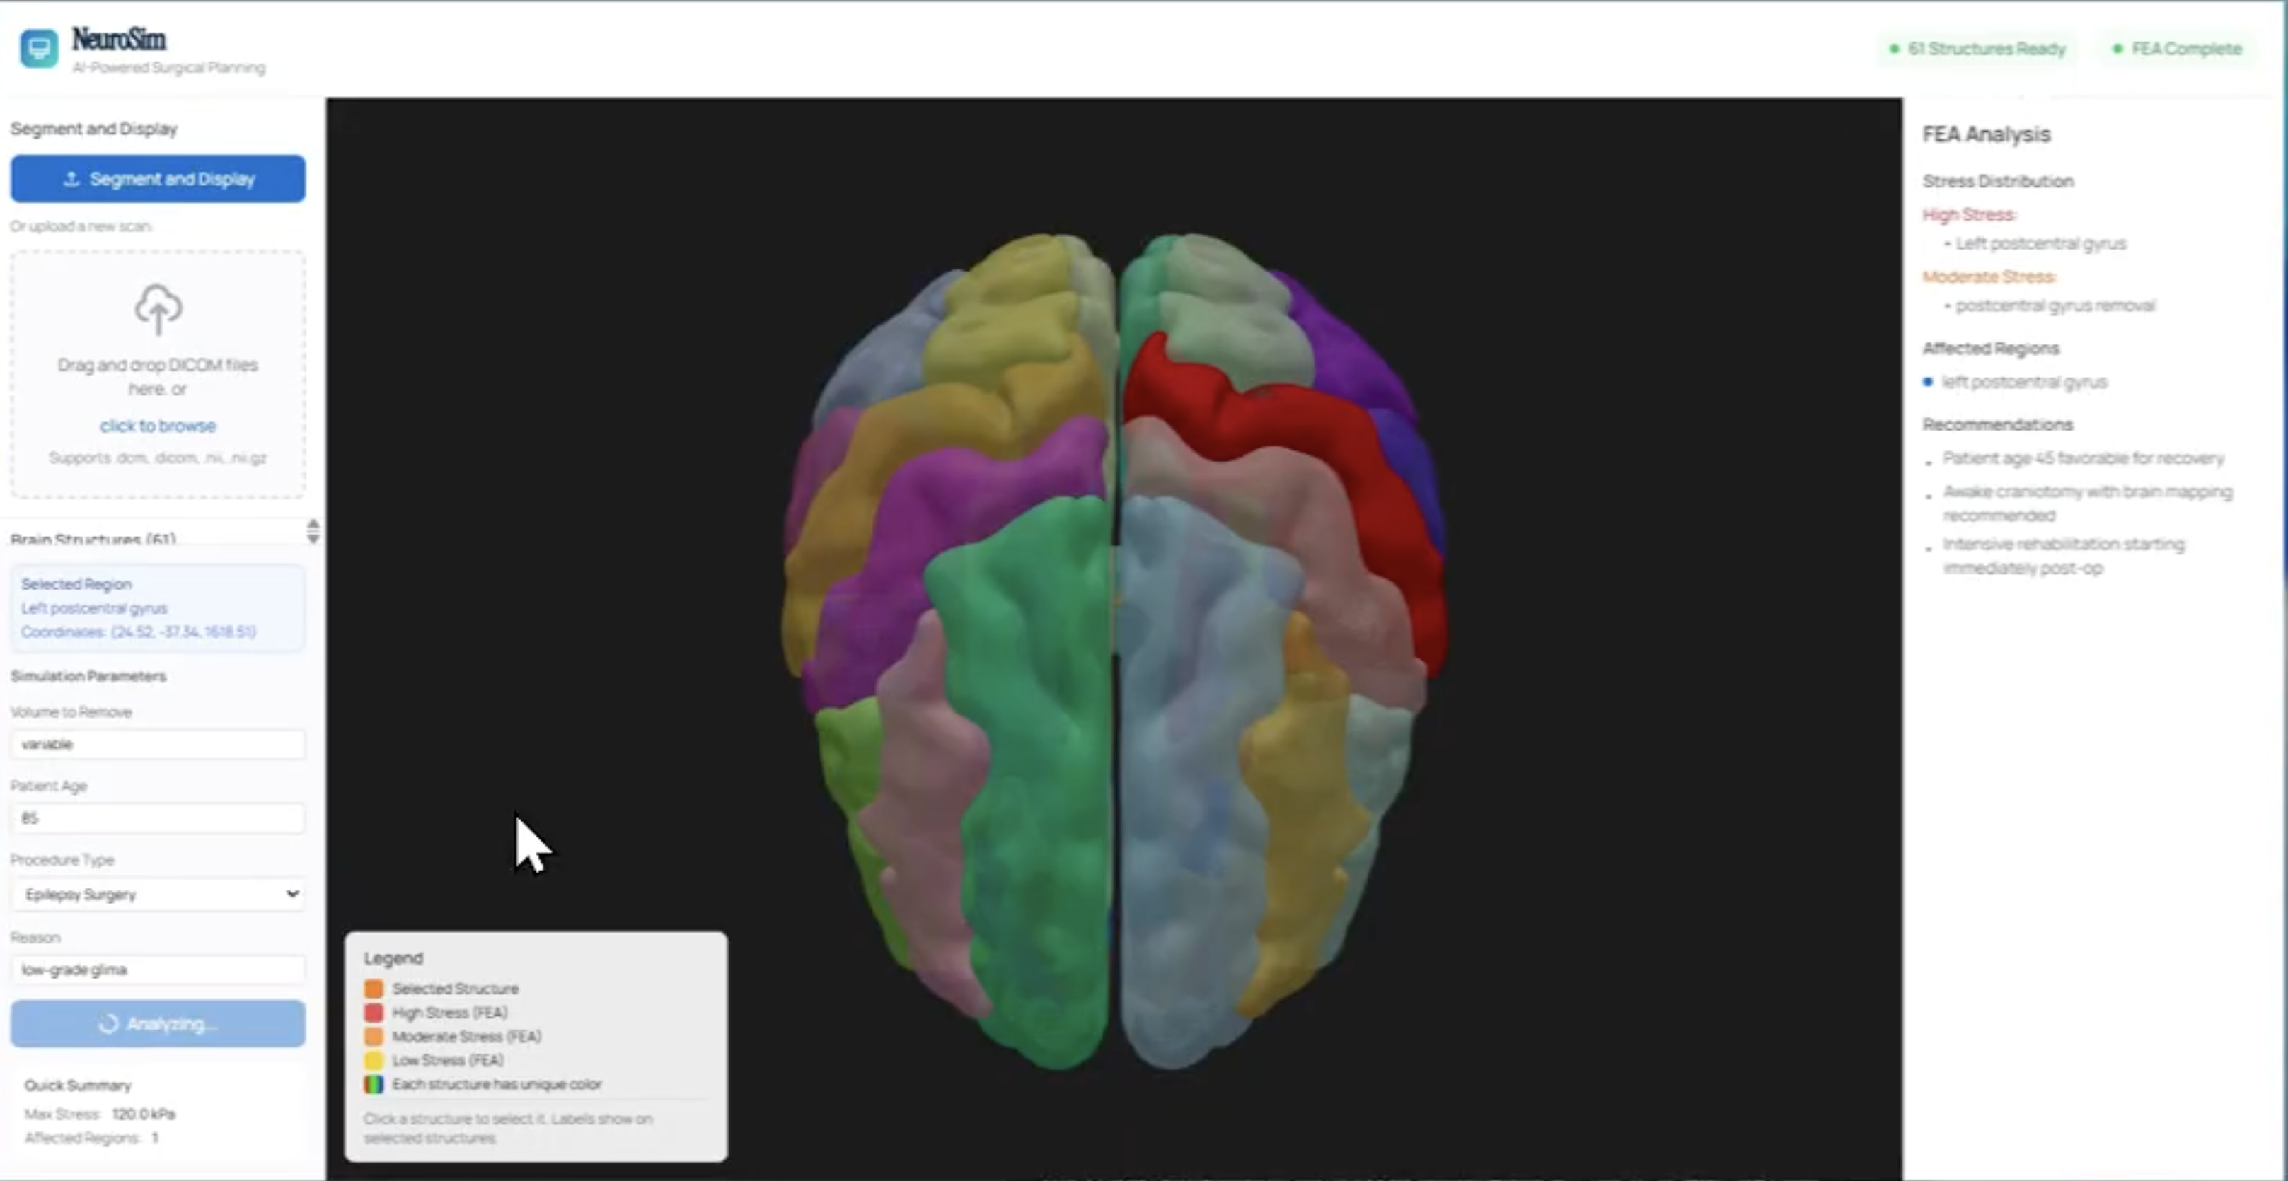
Task: Click the left postcentral gyrus affected region item
Action: pyautogui.click(x=2023, y=382)
